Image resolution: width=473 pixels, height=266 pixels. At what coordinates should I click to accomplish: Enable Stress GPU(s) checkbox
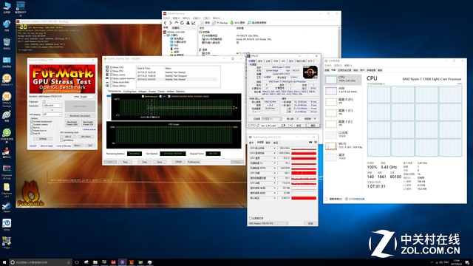click(112, 86)
